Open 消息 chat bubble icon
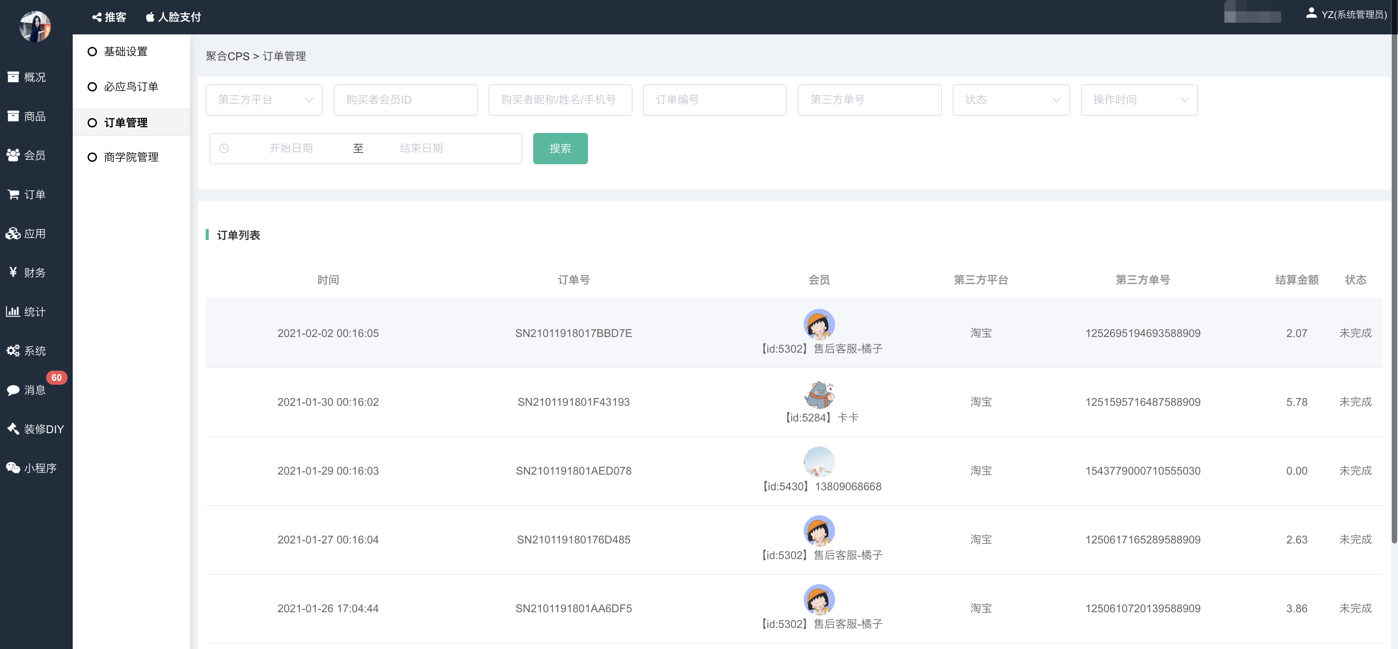1398x649 pixels. 13,390
